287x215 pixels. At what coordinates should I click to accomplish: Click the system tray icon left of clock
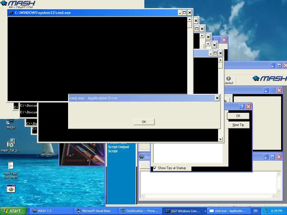coord(266,211)
